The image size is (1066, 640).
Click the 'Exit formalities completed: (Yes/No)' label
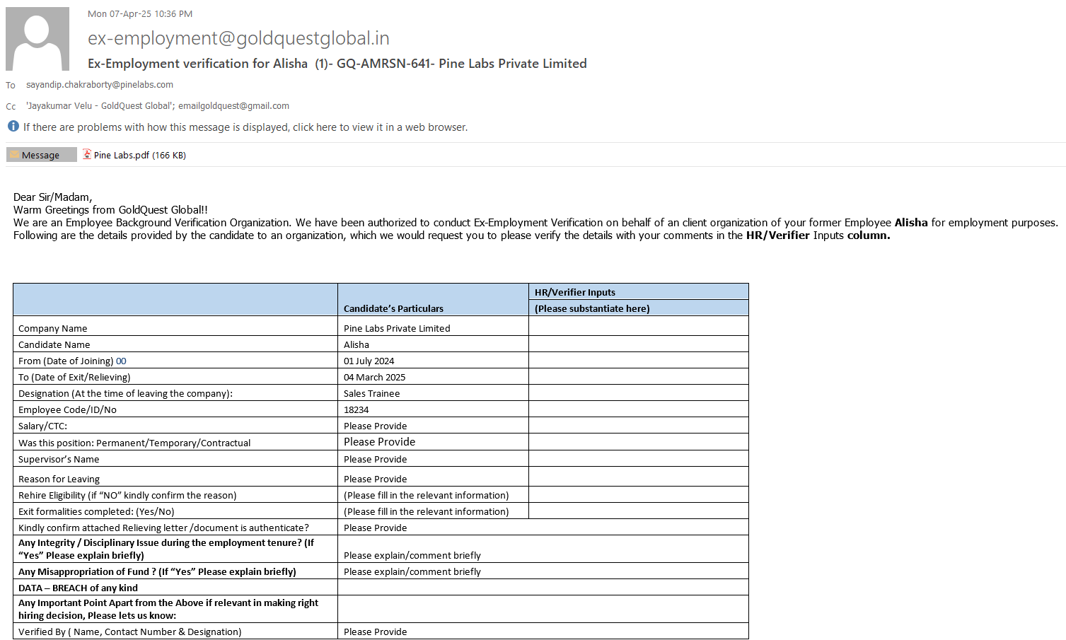(x=96, y=511)
